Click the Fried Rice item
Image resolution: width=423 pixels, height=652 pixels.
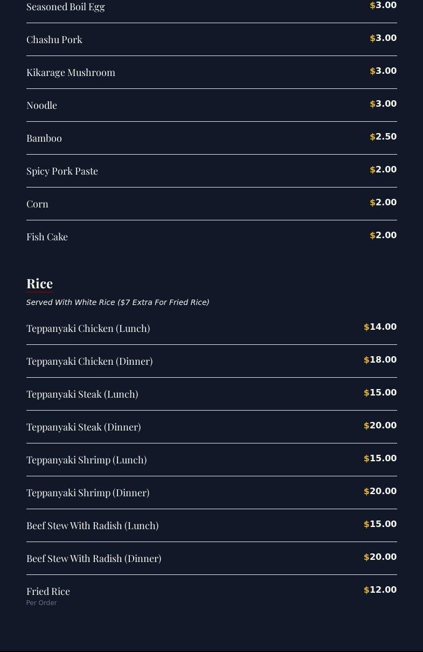coord(48,592)
